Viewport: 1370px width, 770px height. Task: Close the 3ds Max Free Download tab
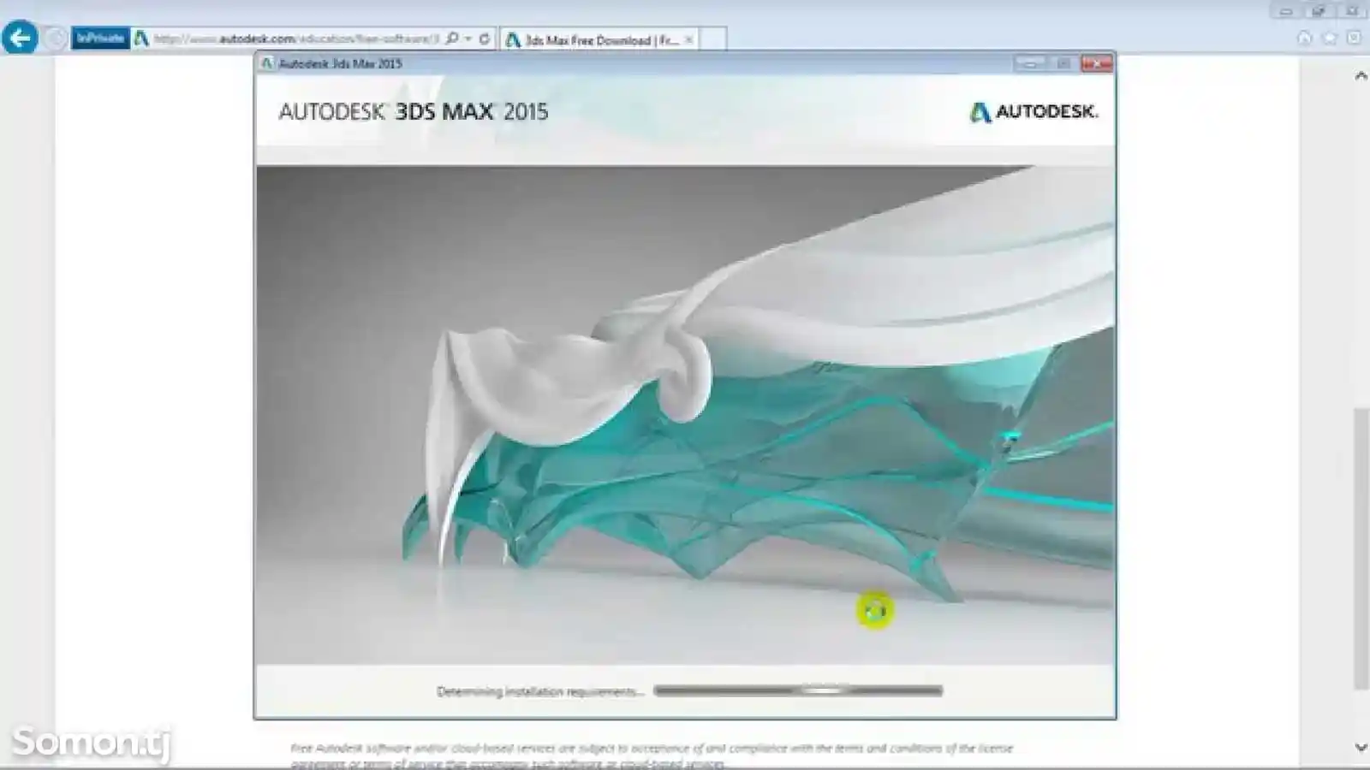tap(688, 39)
